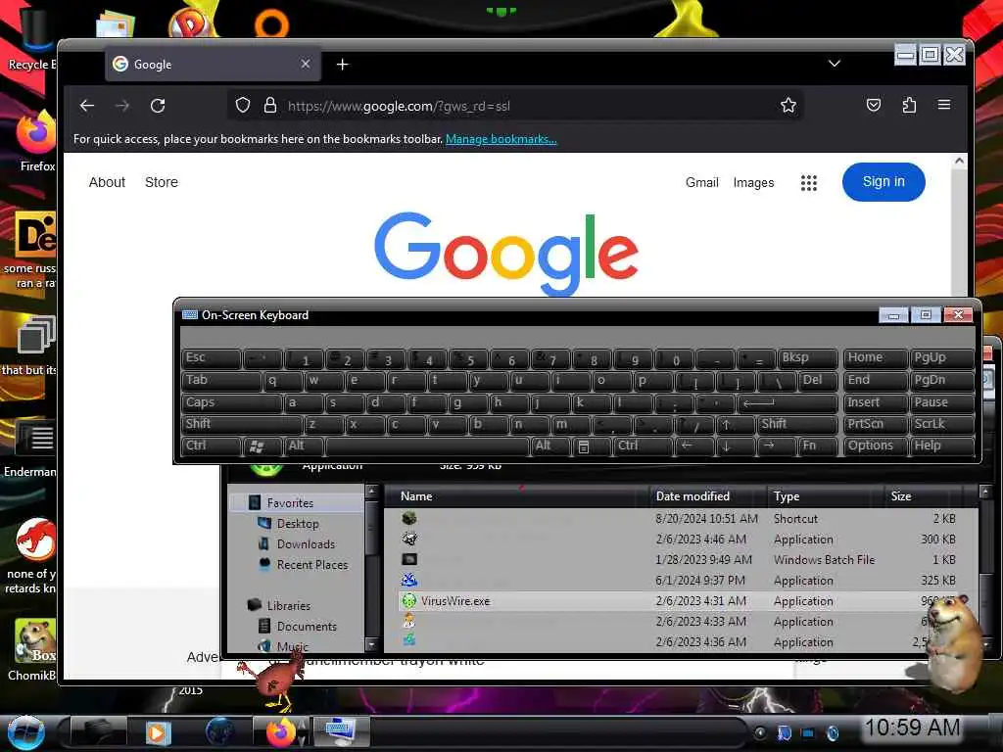This screenshot has height=752, width=1003.
Task: Click the Options key on On-Screen Keyboard
Action: [x=875, y=446]
